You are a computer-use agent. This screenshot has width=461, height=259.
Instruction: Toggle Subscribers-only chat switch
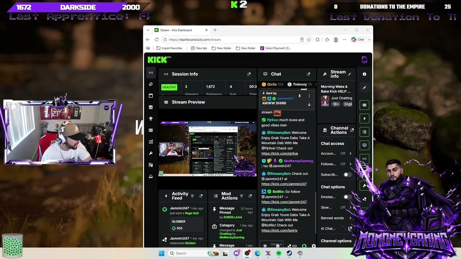tap(347, 175)
